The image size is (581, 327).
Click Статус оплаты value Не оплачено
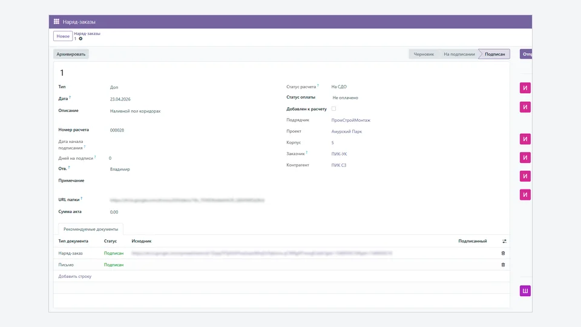(x=346, y=98)
